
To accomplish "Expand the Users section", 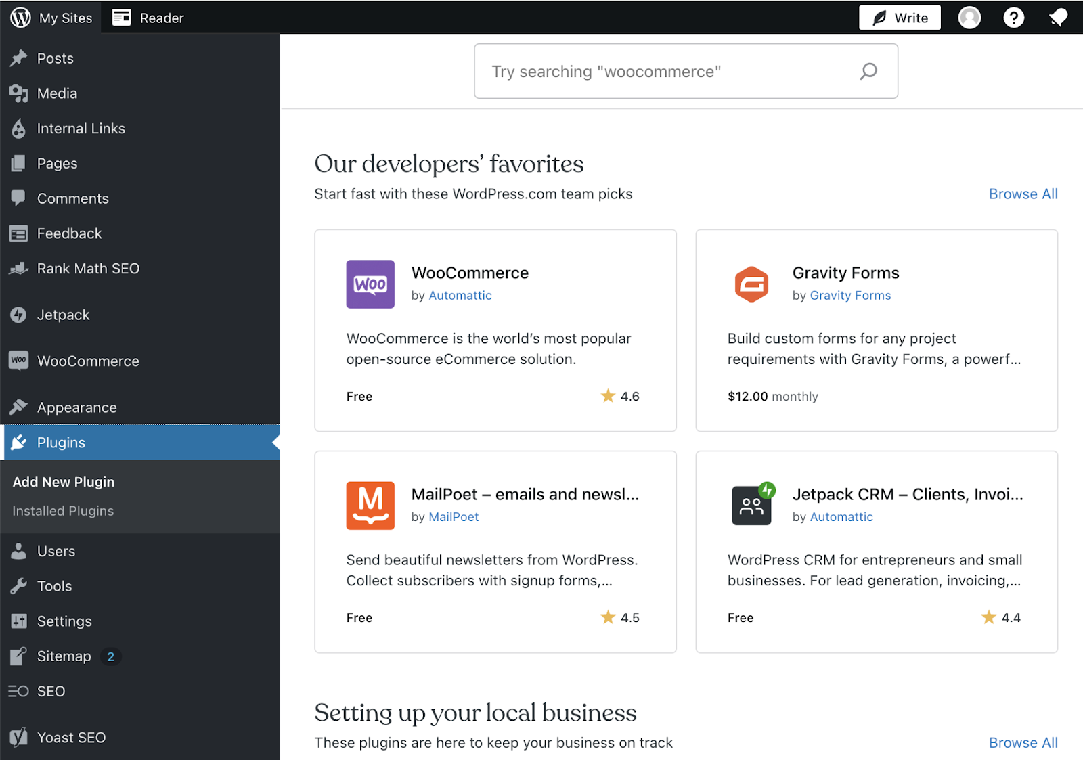I will [56, 551].
